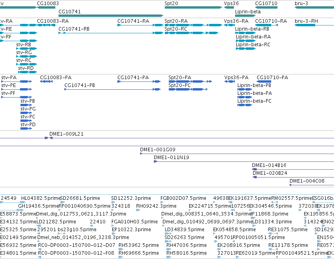334x259 pixels.
Task: Click the Spt20-PC protein label
Action: point(179,85)
